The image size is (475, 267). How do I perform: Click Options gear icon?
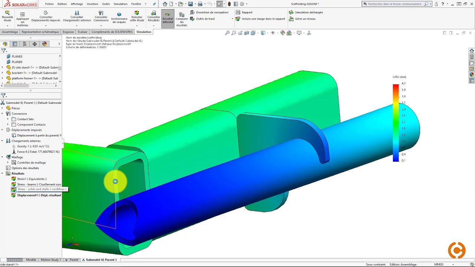[x=242, y=4]
